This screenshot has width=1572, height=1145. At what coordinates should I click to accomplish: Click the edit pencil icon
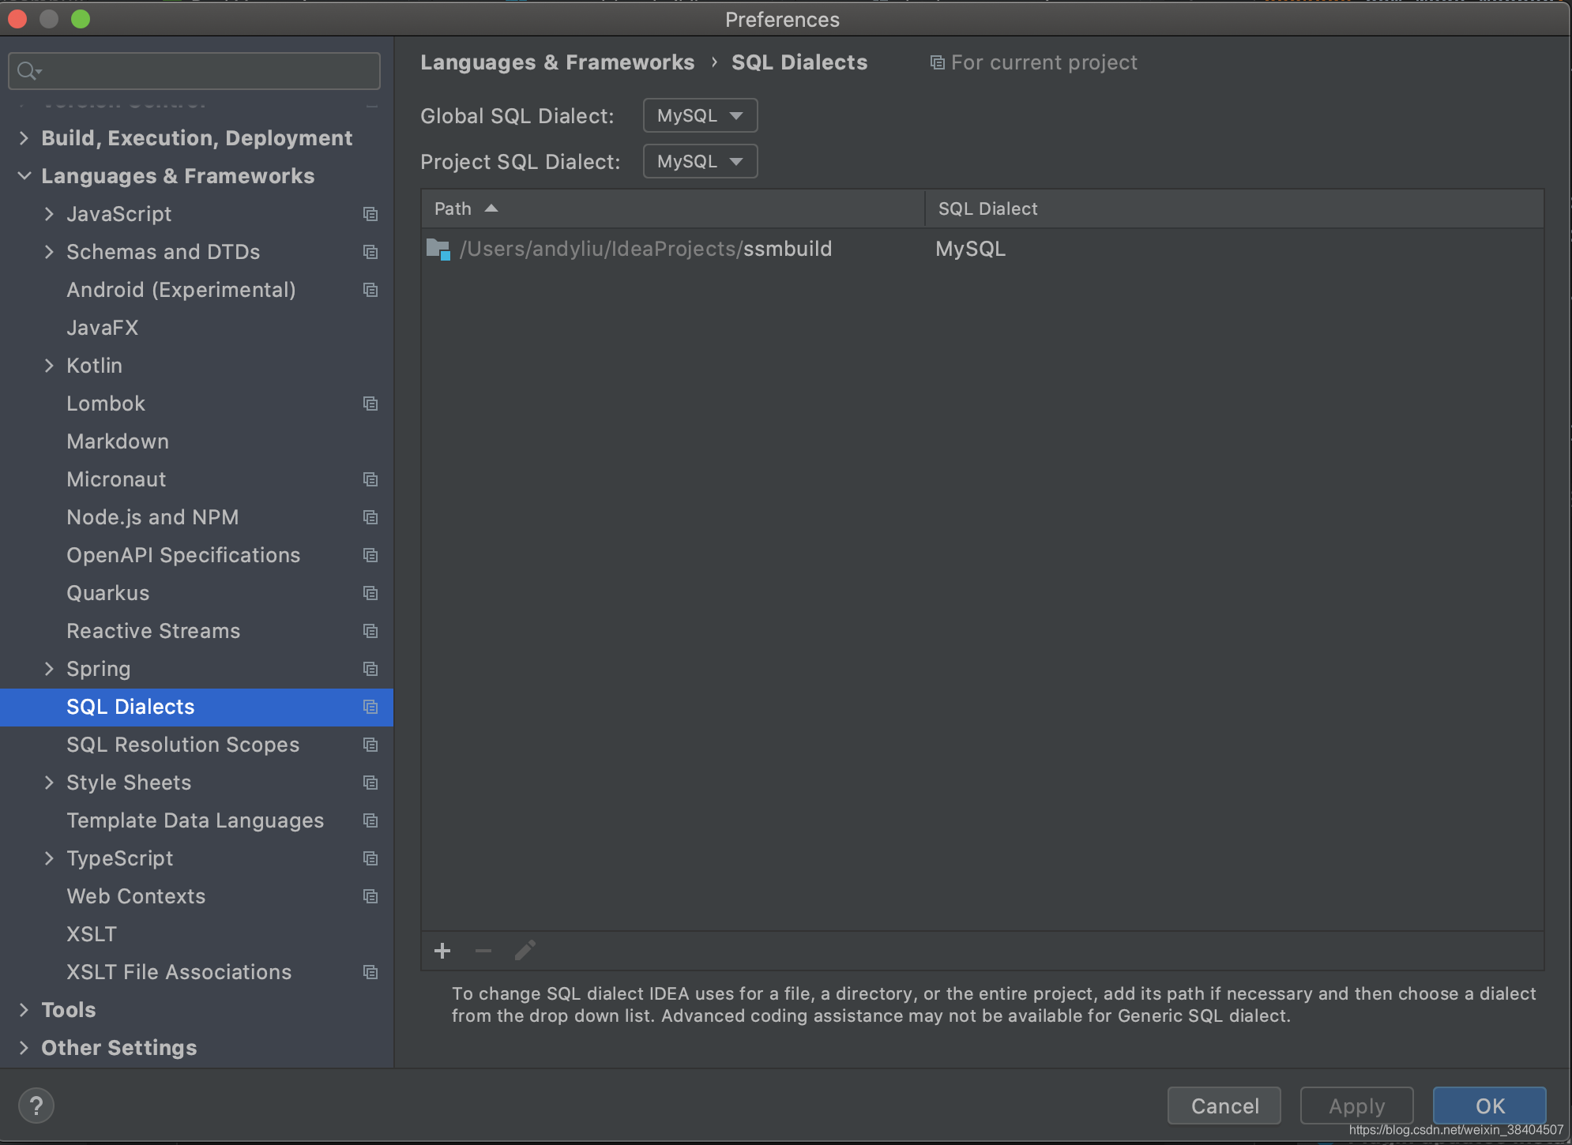(525, 951)
